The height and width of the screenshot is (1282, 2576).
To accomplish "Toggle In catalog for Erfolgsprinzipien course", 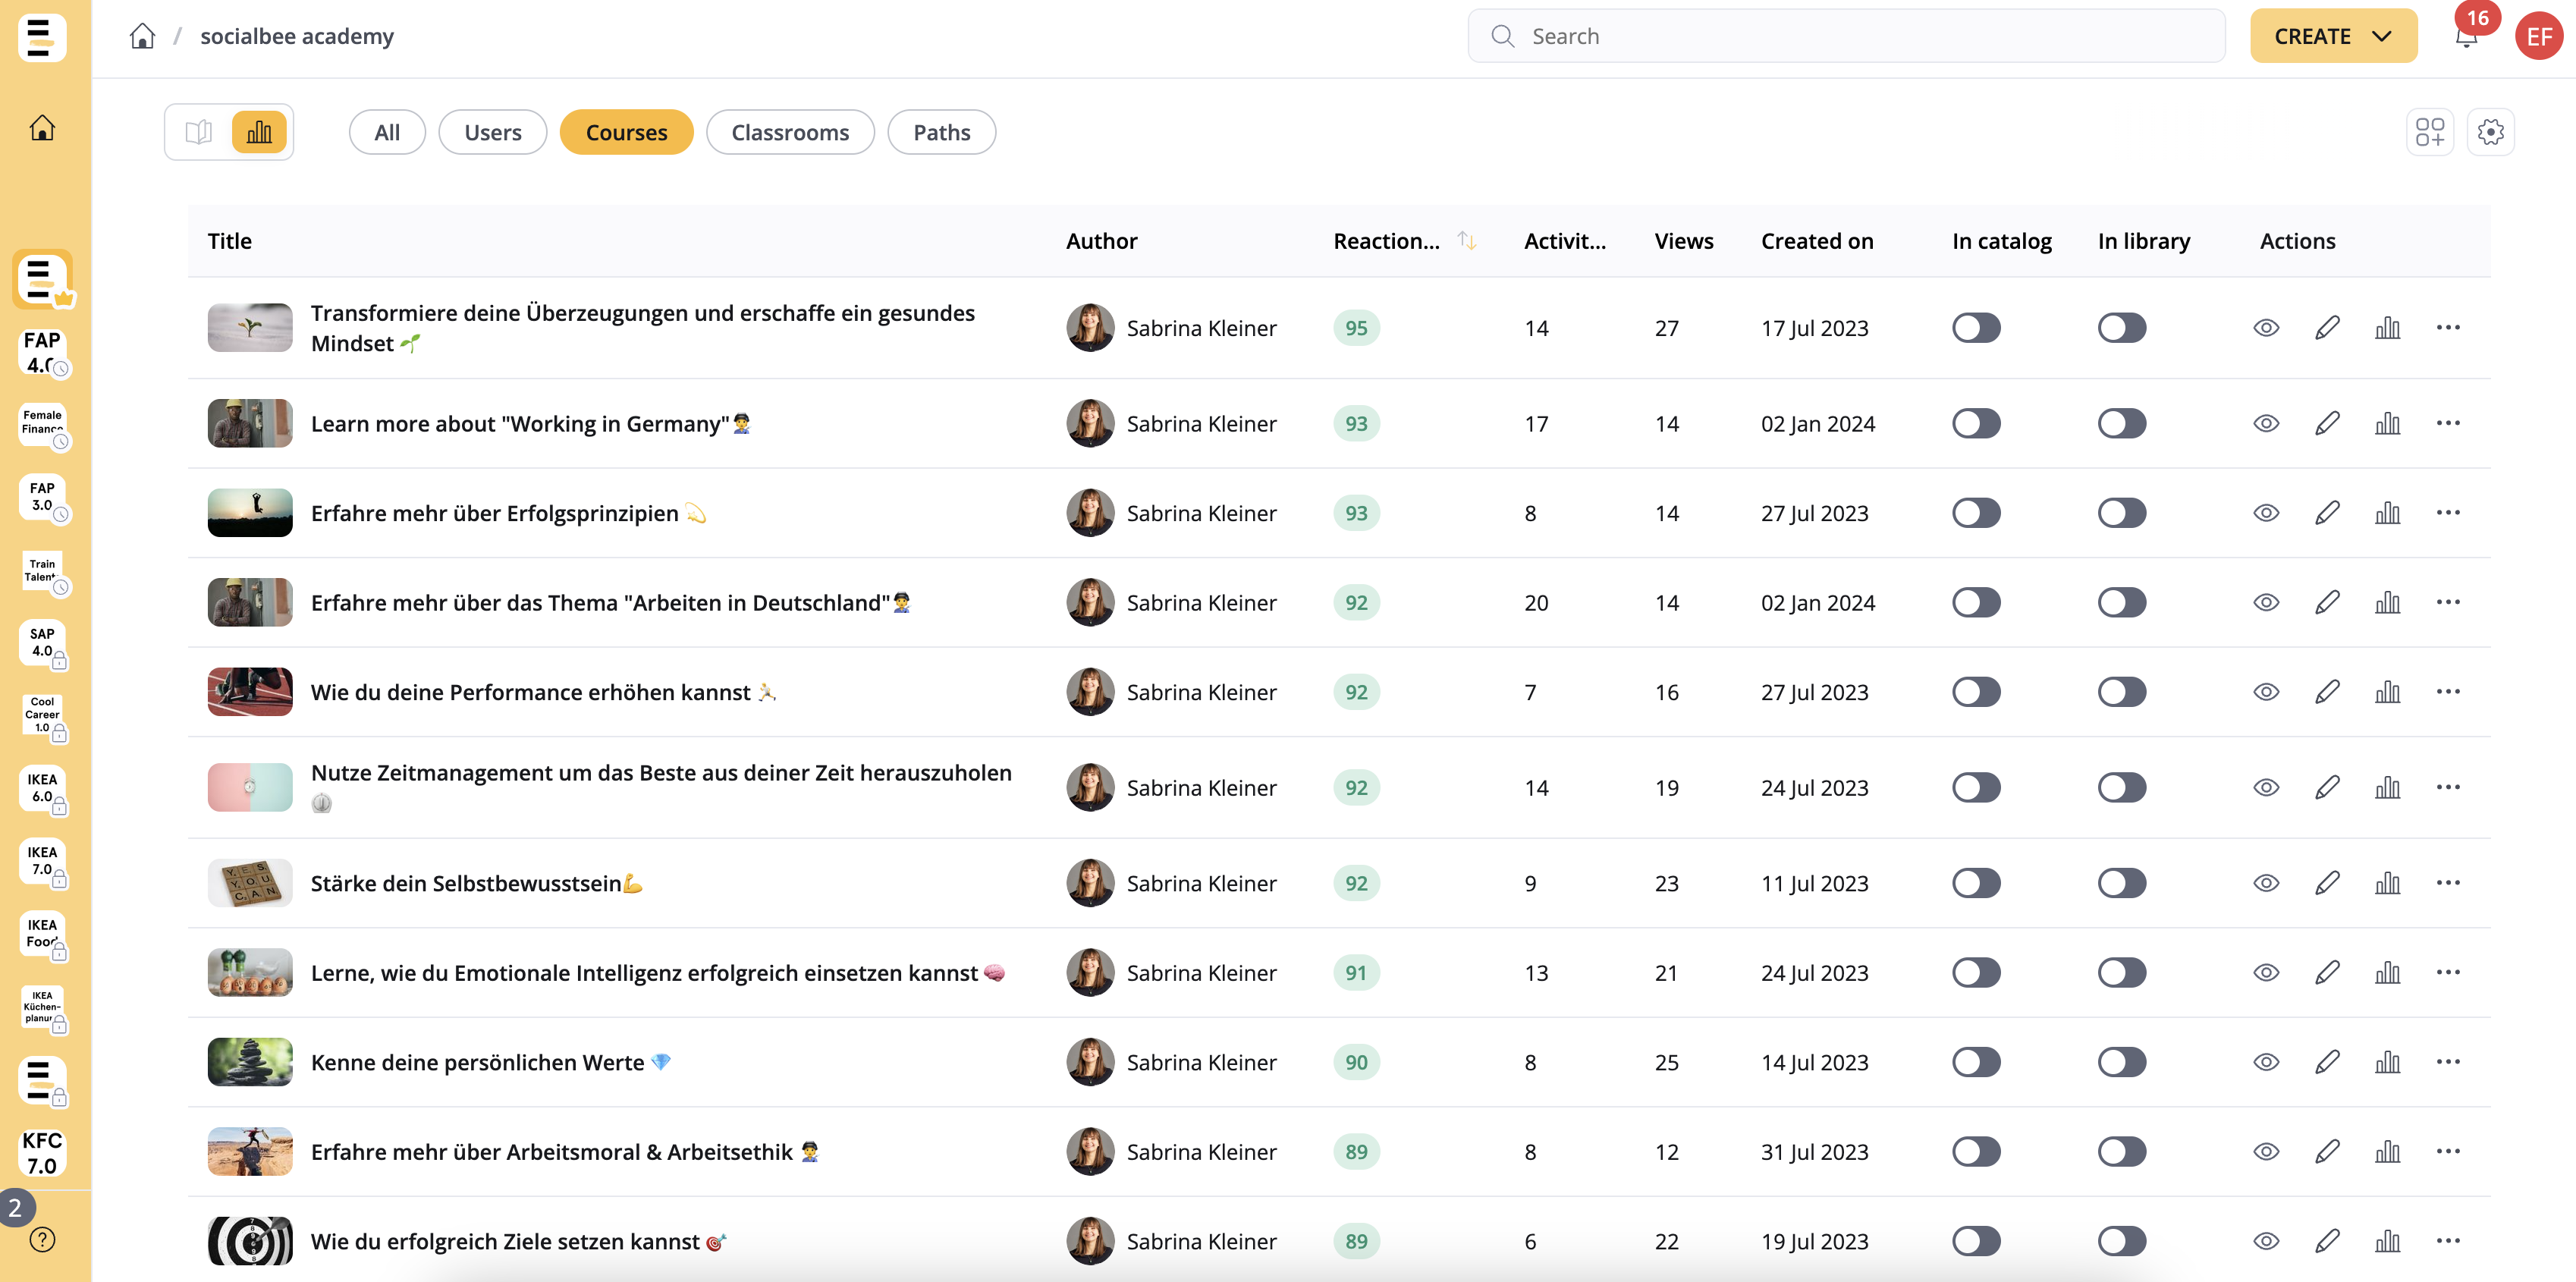I will point(1976,513).
